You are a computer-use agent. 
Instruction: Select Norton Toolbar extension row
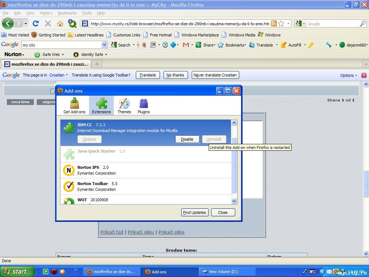[x=146, y=186]
